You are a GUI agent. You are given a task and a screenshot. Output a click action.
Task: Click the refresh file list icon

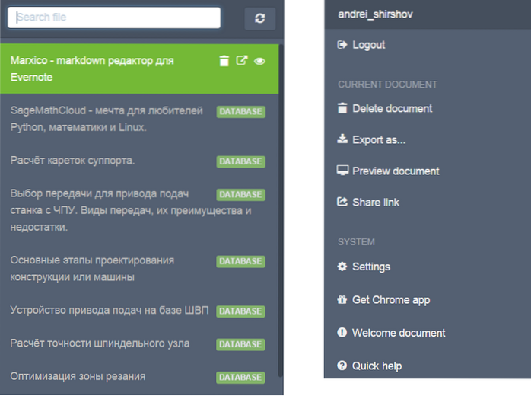[260, 19]
